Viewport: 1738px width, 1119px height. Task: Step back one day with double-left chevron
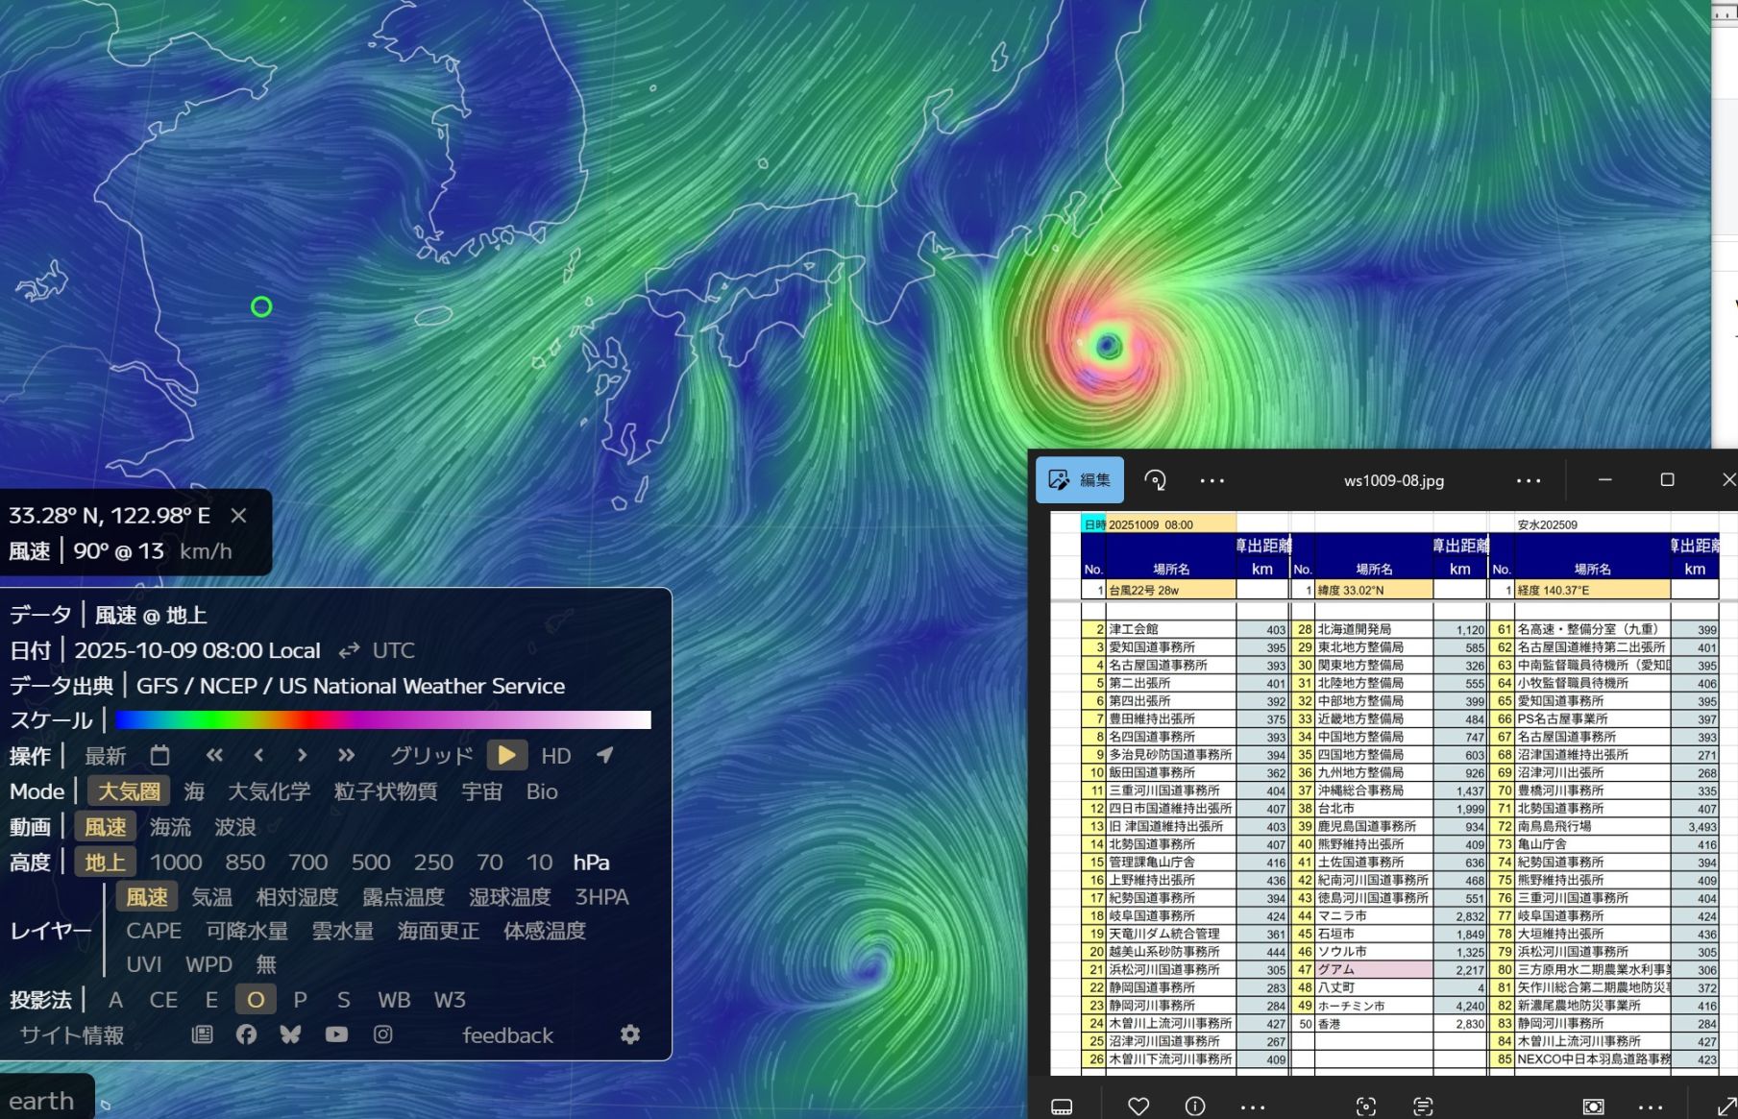[x=214, y=756]
